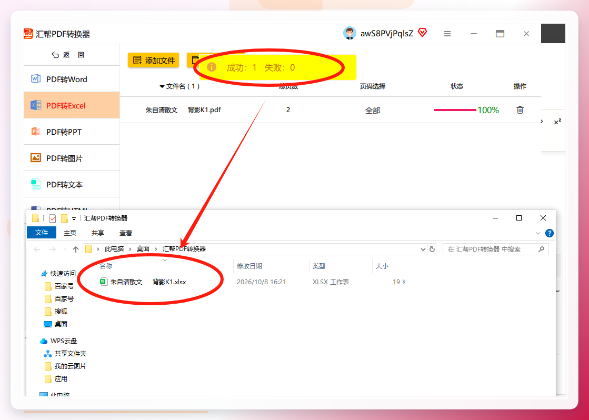Screen dimensions: 589x420
Task: Open the 文件 tab in Explorer
Action: 42,233
